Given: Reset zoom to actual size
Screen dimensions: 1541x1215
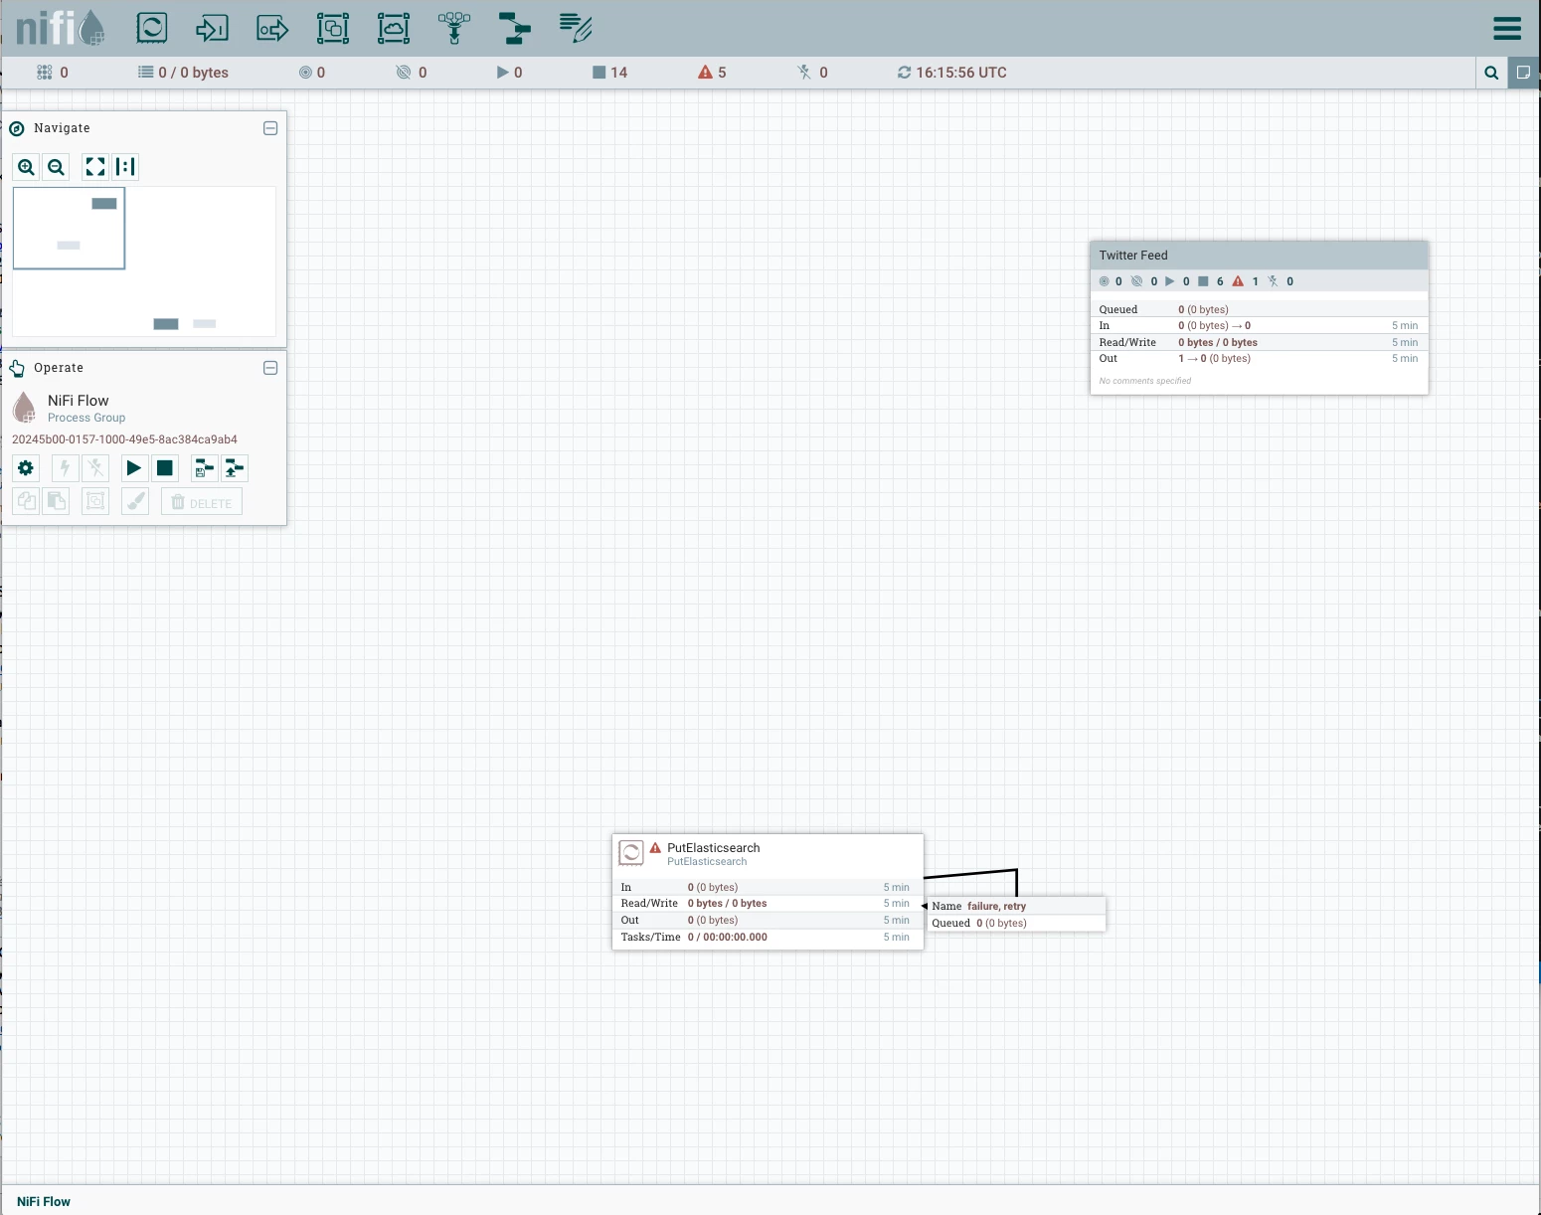Looking at the screenshot, I should (x=125, y=167).
